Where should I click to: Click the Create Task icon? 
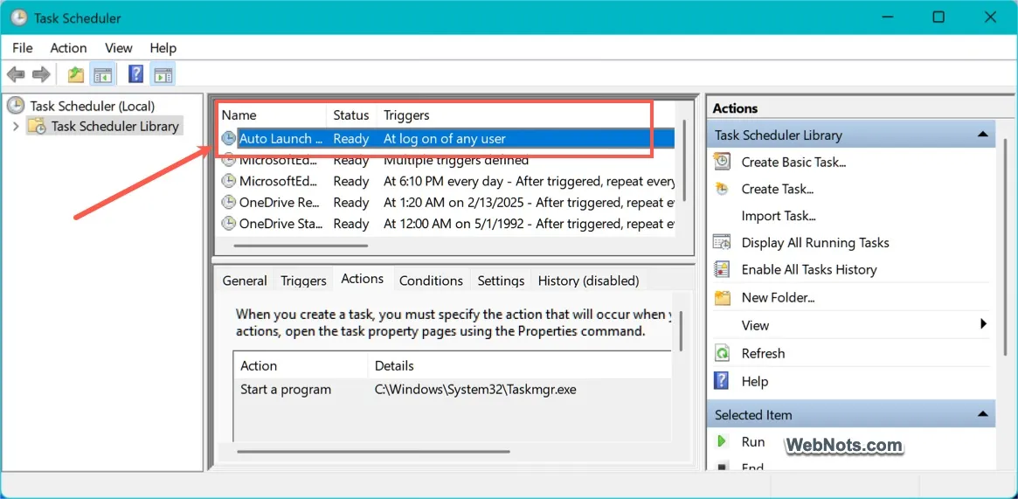pos(722,189)
